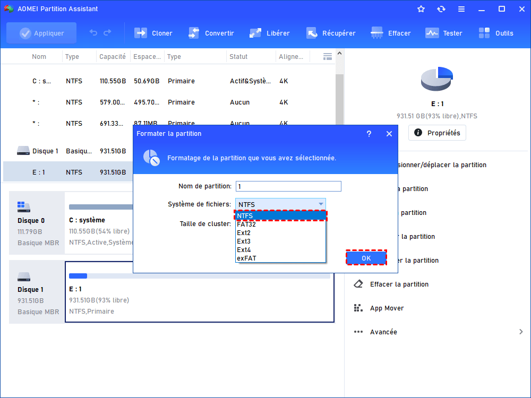The height and width of the screenshot is (398, 531).
Task: Click the Nom de partition input field
Action: 288,186
